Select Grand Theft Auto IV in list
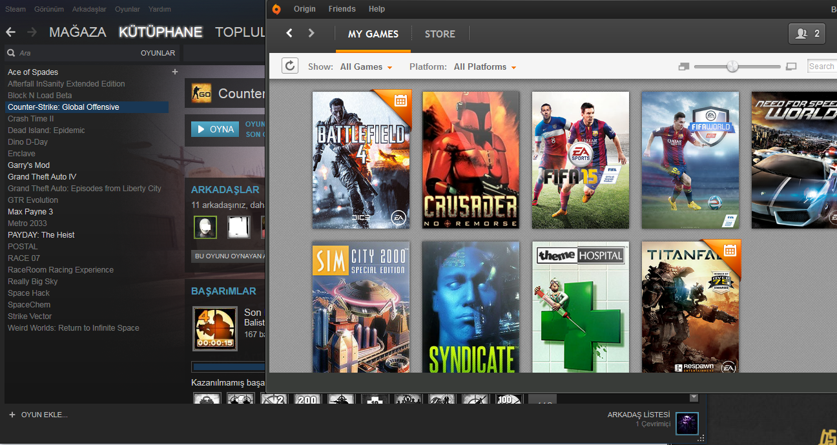The image size is (837, 445). (42, 177)
